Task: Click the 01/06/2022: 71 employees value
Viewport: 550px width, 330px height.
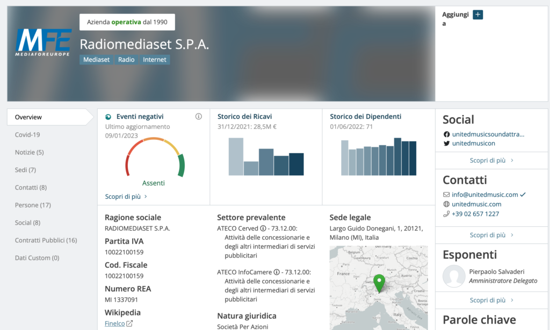Action: coord(351,127)
